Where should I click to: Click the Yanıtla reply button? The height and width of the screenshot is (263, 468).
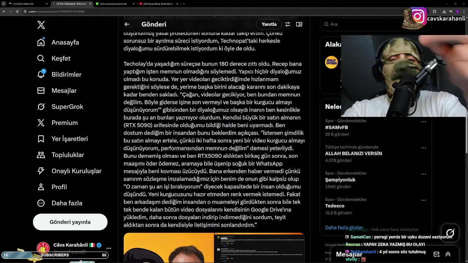269,24
